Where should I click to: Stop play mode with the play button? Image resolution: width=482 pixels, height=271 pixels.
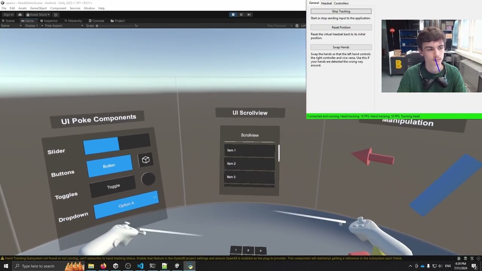(233, 15)
